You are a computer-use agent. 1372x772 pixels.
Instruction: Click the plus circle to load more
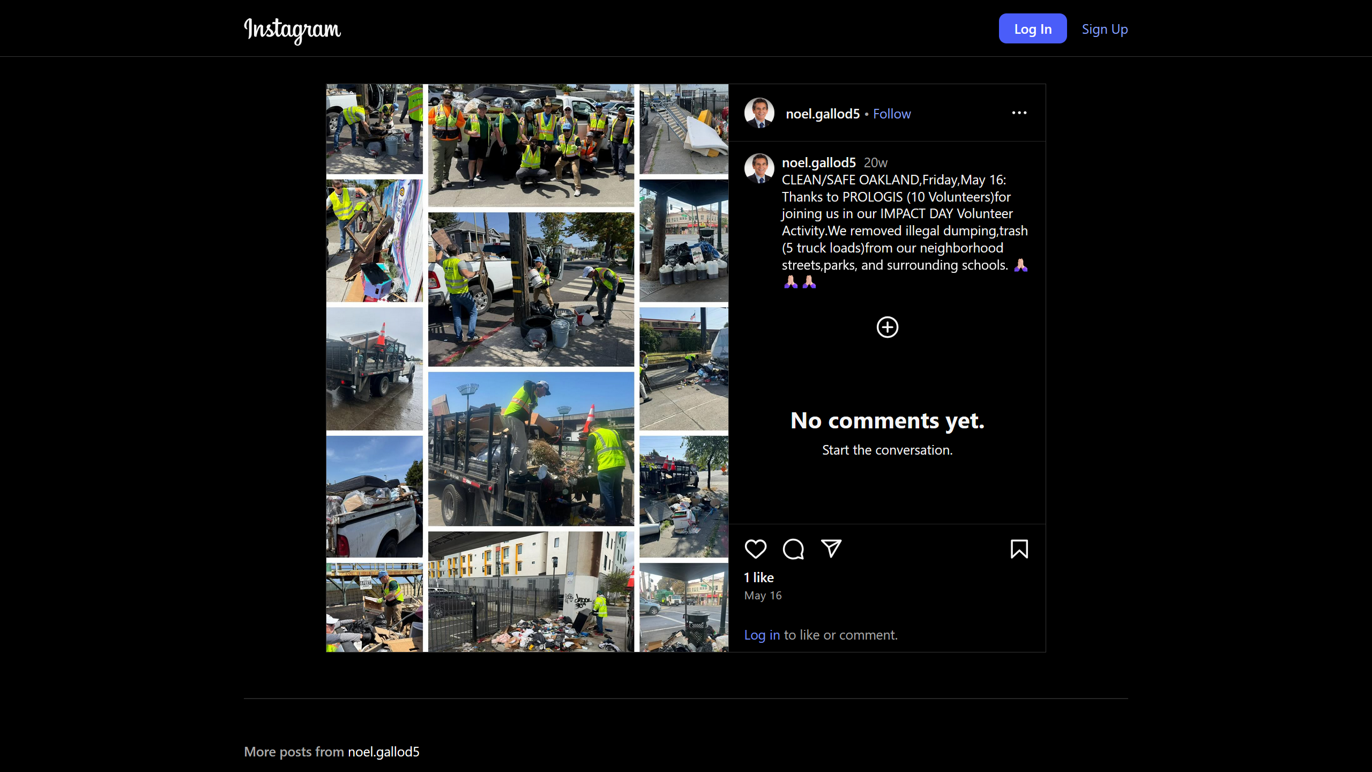(887, 327)
